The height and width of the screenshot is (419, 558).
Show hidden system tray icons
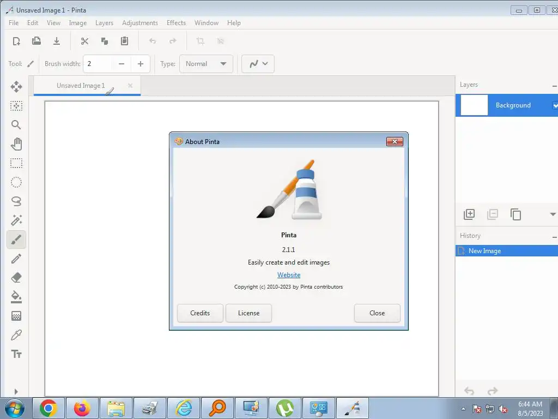point(463,409)
